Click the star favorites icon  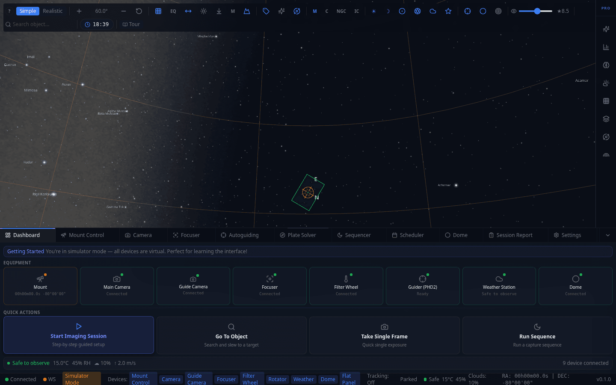point(448,11)
